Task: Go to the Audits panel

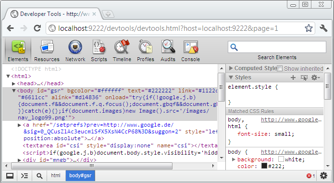Action: pyautogui.click(x=168, y=51)
